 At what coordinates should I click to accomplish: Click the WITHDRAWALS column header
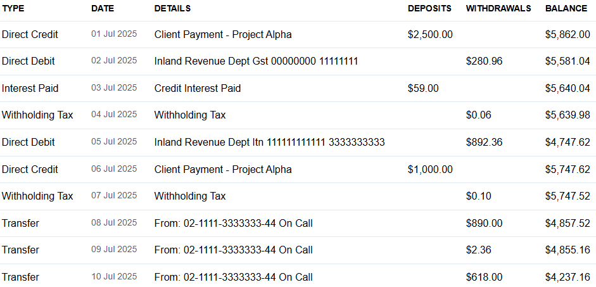tap(498, 9)
